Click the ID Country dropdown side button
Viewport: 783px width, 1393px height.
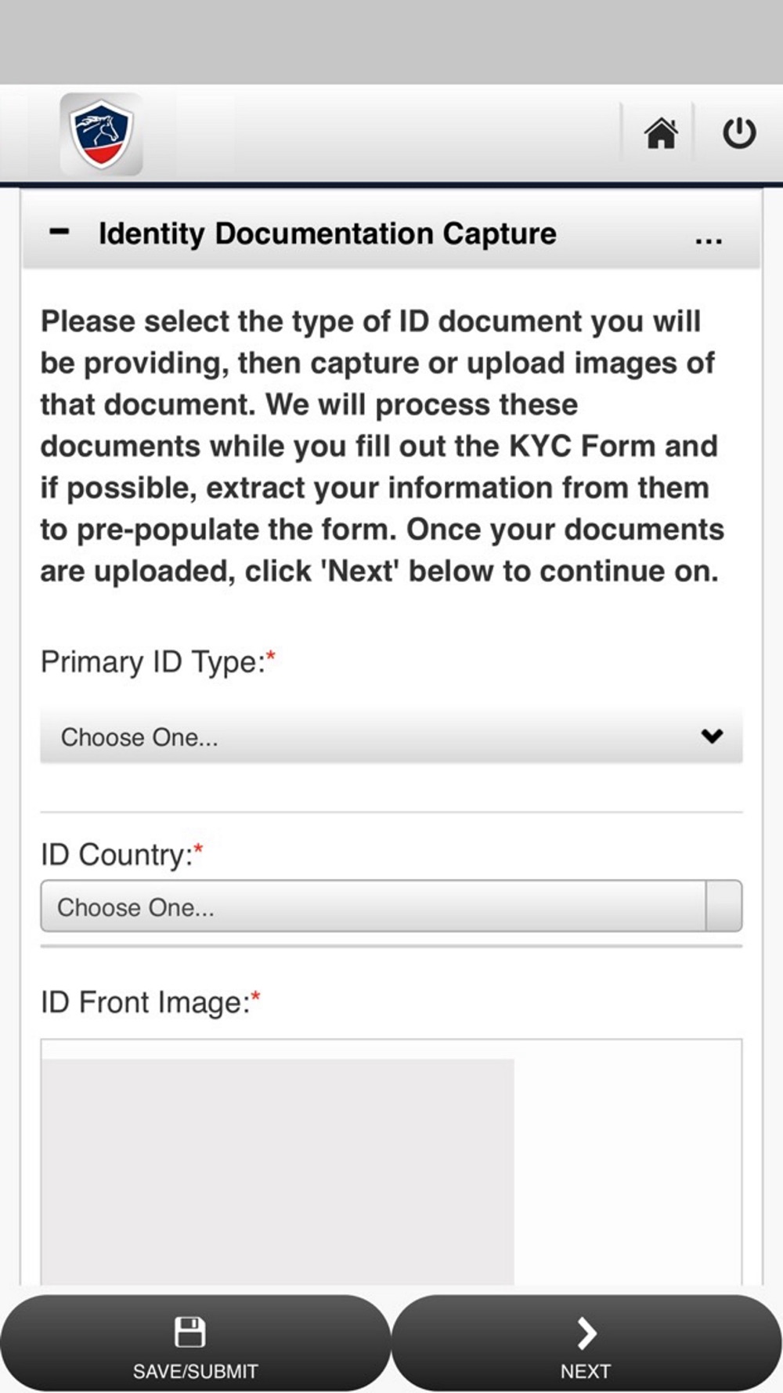click(724, 906)
